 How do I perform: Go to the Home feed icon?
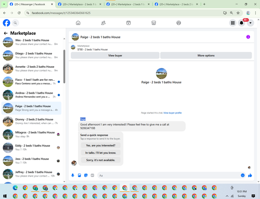click(x=78, y=23)
